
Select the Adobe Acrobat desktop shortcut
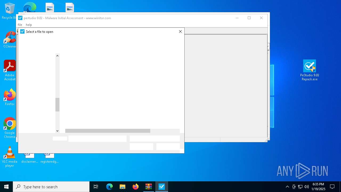[10, 70]
